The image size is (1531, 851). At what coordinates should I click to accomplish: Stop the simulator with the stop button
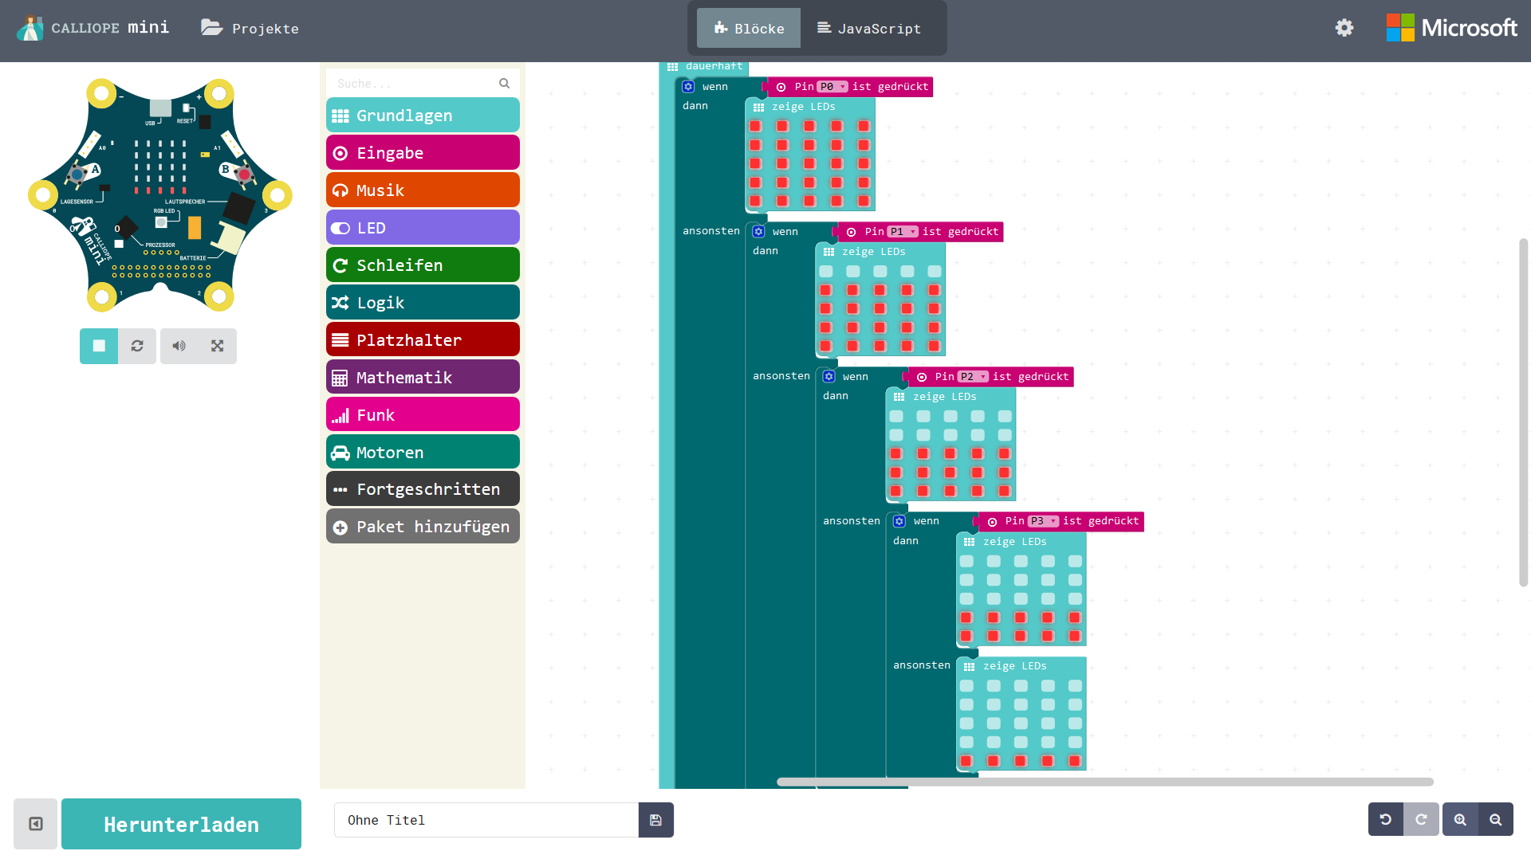(99, 346)
